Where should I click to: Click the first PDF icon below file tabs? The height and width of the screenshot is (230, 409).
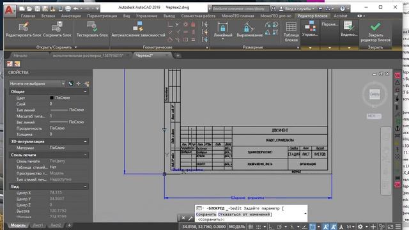(10, 64)
